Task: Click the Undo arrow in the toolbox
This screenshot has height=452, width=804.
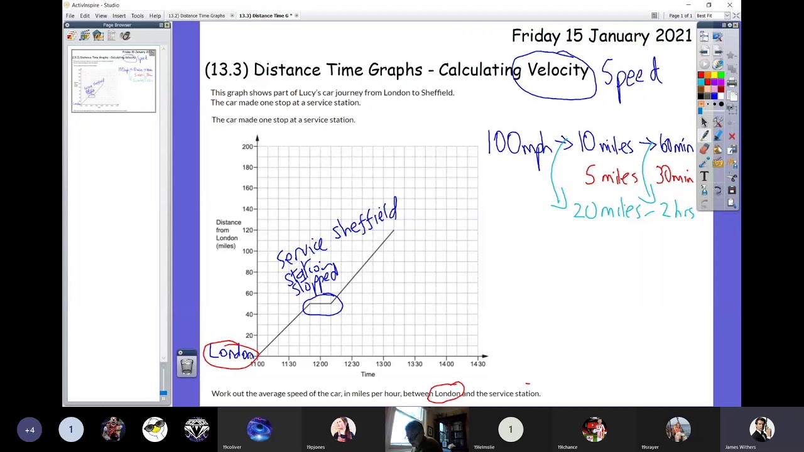Action: click(718, 190)
